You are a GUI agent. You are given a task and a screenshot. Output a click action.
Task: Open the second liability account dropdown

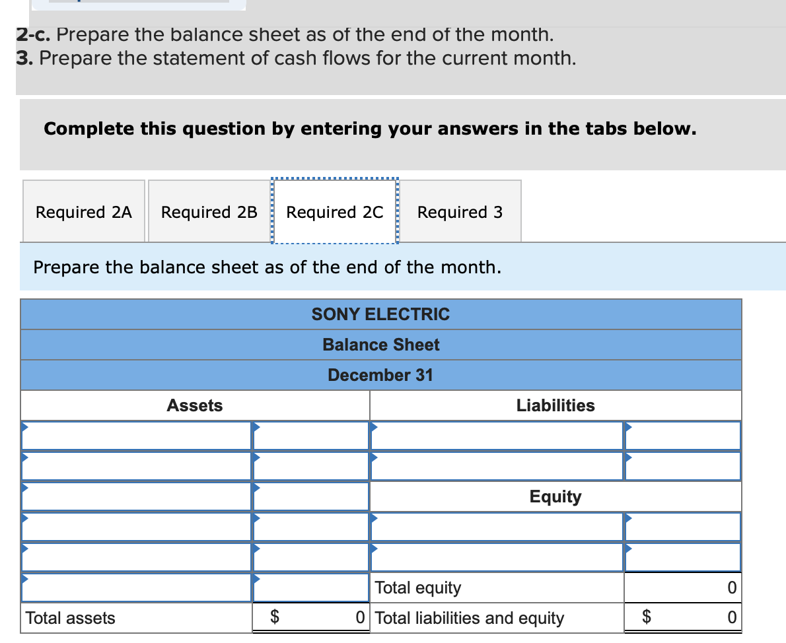coord(495,466)
